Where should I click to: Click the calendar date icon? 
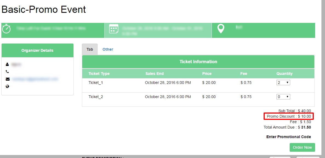click(113, 29)
